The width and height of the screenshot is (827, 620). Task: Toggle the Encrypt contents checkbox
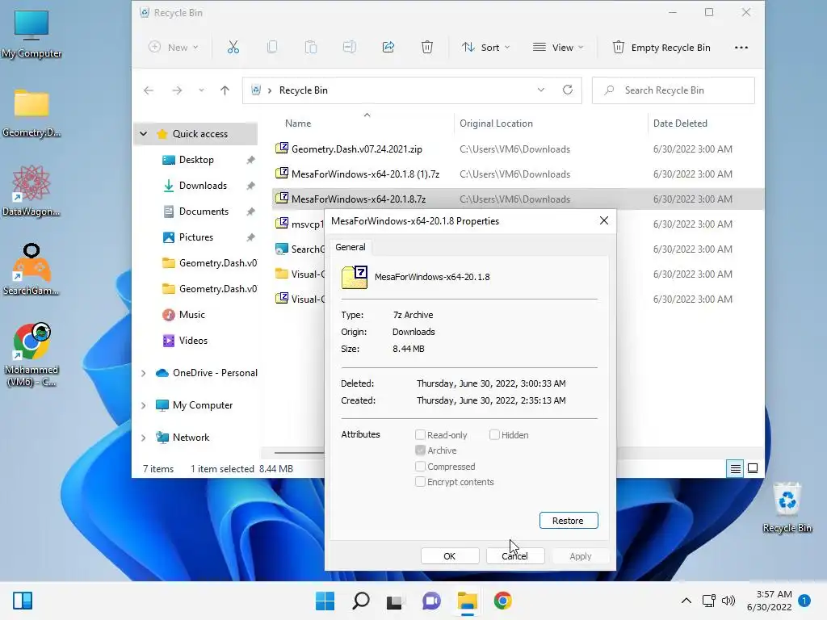pos(420,482)
